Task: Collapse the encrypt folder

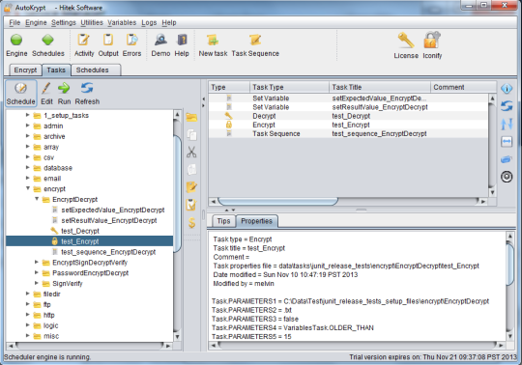Action: tap(28, 188)
